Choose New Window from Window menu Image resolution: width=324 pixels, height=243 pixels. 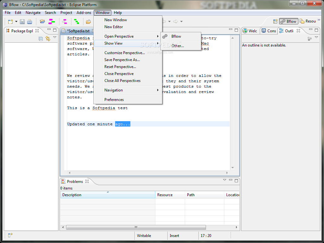point(128,20)
